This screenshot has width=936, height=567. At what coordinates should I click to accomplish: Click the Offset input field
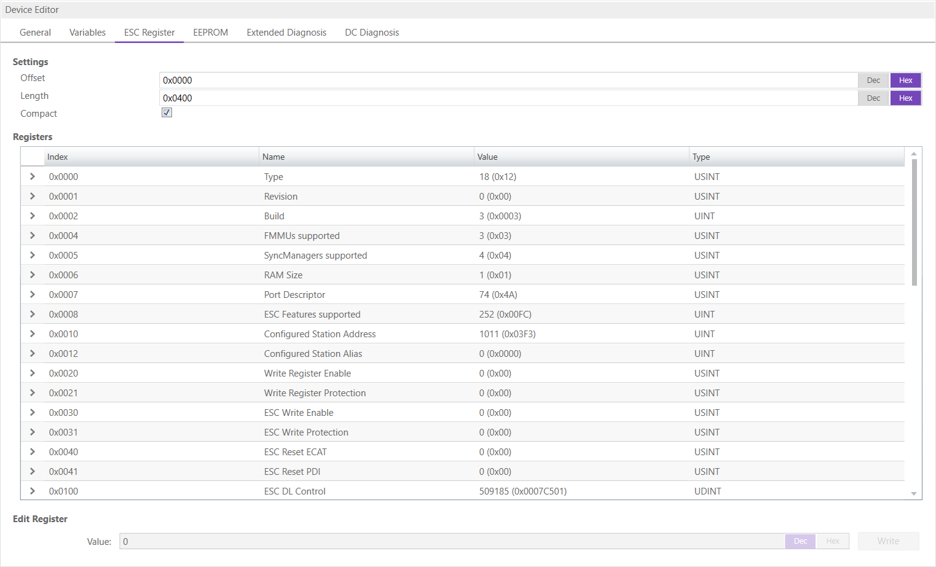click(508, 80)
